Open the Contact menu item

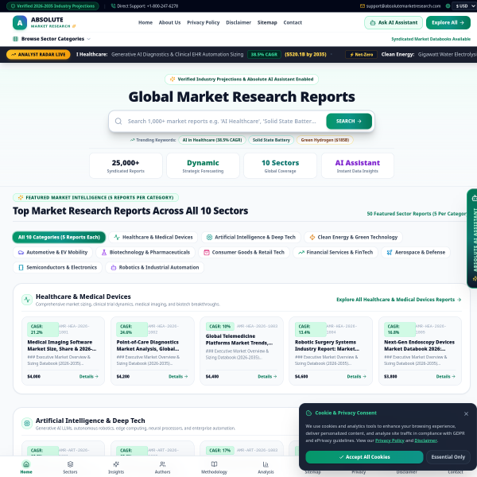pos(293,22)
